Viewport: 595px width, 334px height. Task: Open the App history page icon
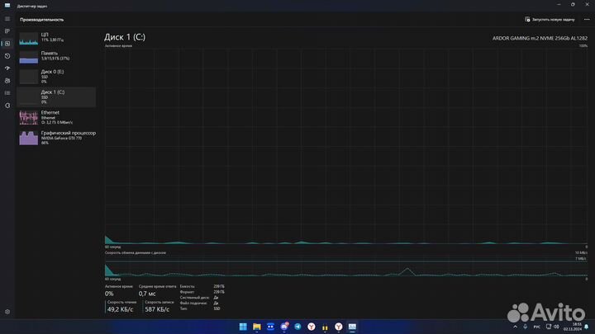coord(7,55)
